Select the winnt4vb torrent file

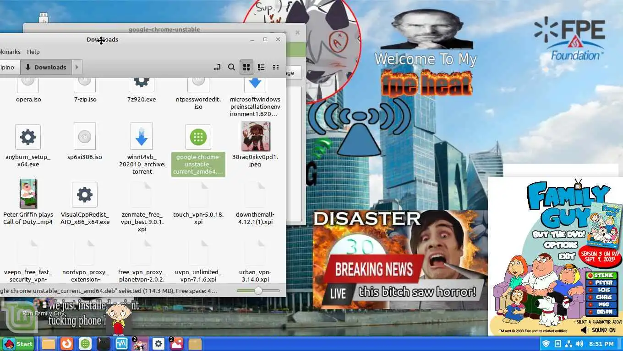(142, 149)
